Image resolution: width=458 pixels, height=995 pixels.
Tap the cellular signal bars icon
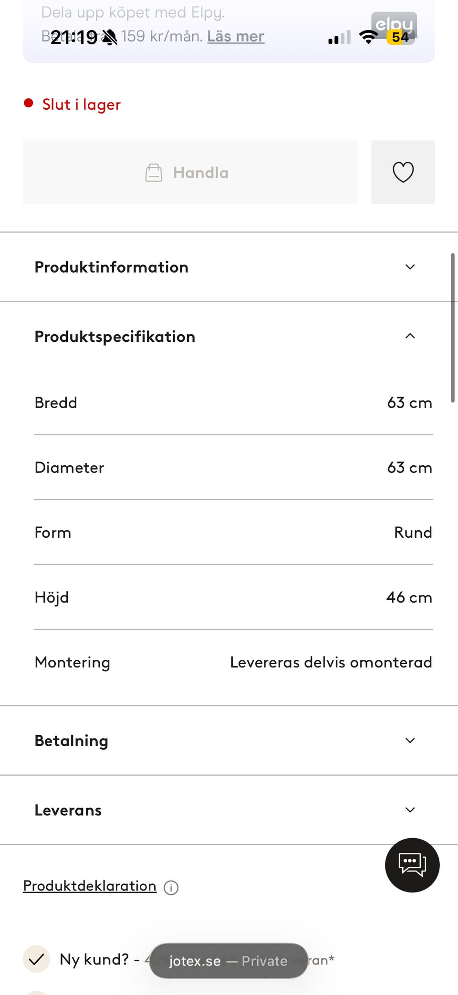point(339,38)
